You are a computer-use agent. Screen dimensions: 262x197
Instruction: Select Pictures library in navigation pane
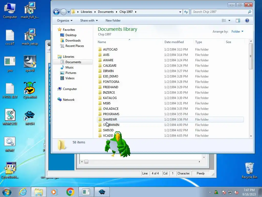tap(71, 73)
